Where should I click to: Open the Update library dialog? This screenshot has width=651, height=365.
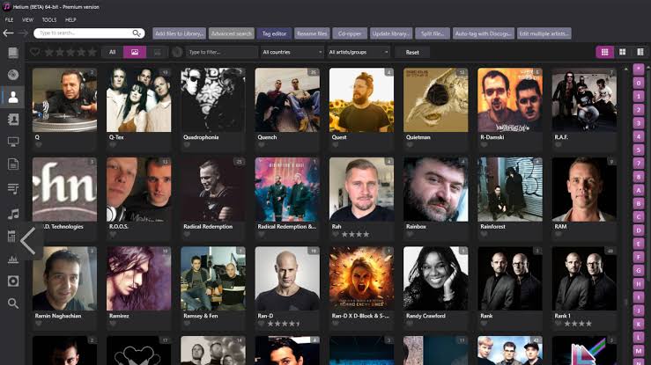[x=390, y=33]
